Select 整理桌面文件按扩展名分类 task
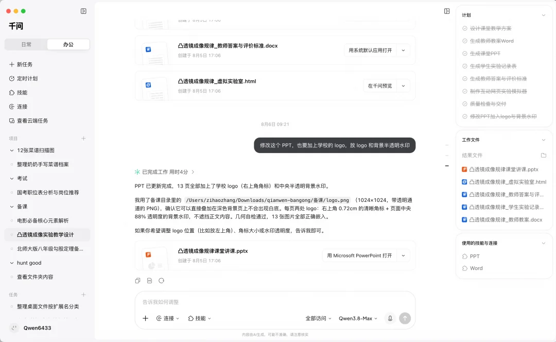This screenshot has width=556, height=342. [x=47, y=306]
